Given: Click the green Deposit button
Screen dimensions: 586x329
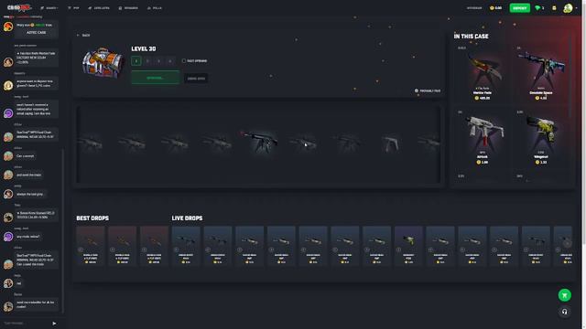Looking at the screenshot, I should (x=519, y=8).
